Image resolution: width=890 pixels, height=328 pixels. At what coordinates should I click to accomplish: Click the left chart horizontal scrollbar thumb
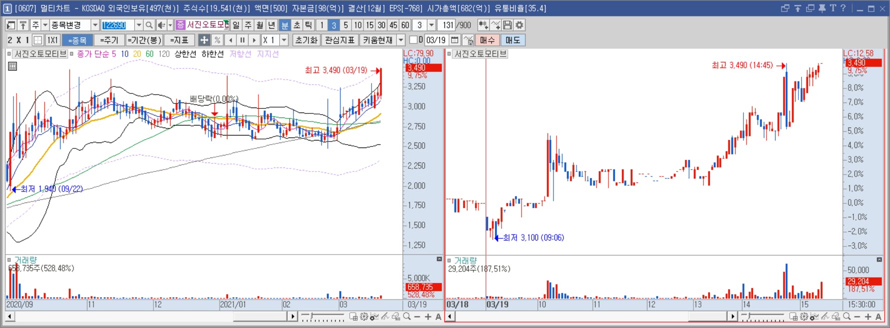pos(260,316)
